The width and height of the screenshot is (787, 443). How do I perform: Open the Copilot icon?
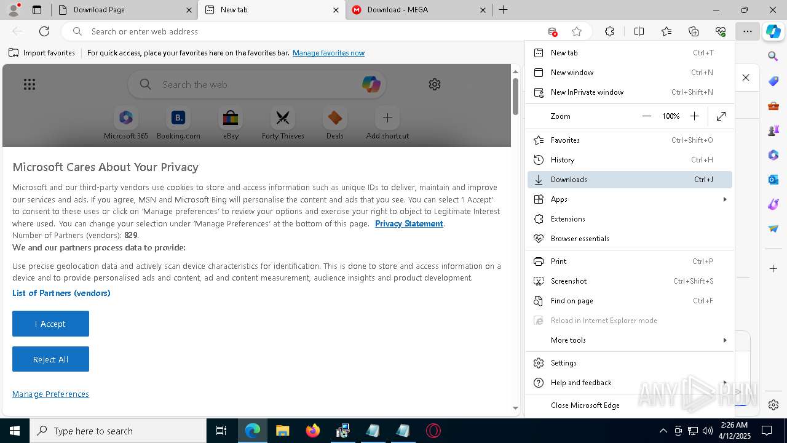(x=773, y=31)
